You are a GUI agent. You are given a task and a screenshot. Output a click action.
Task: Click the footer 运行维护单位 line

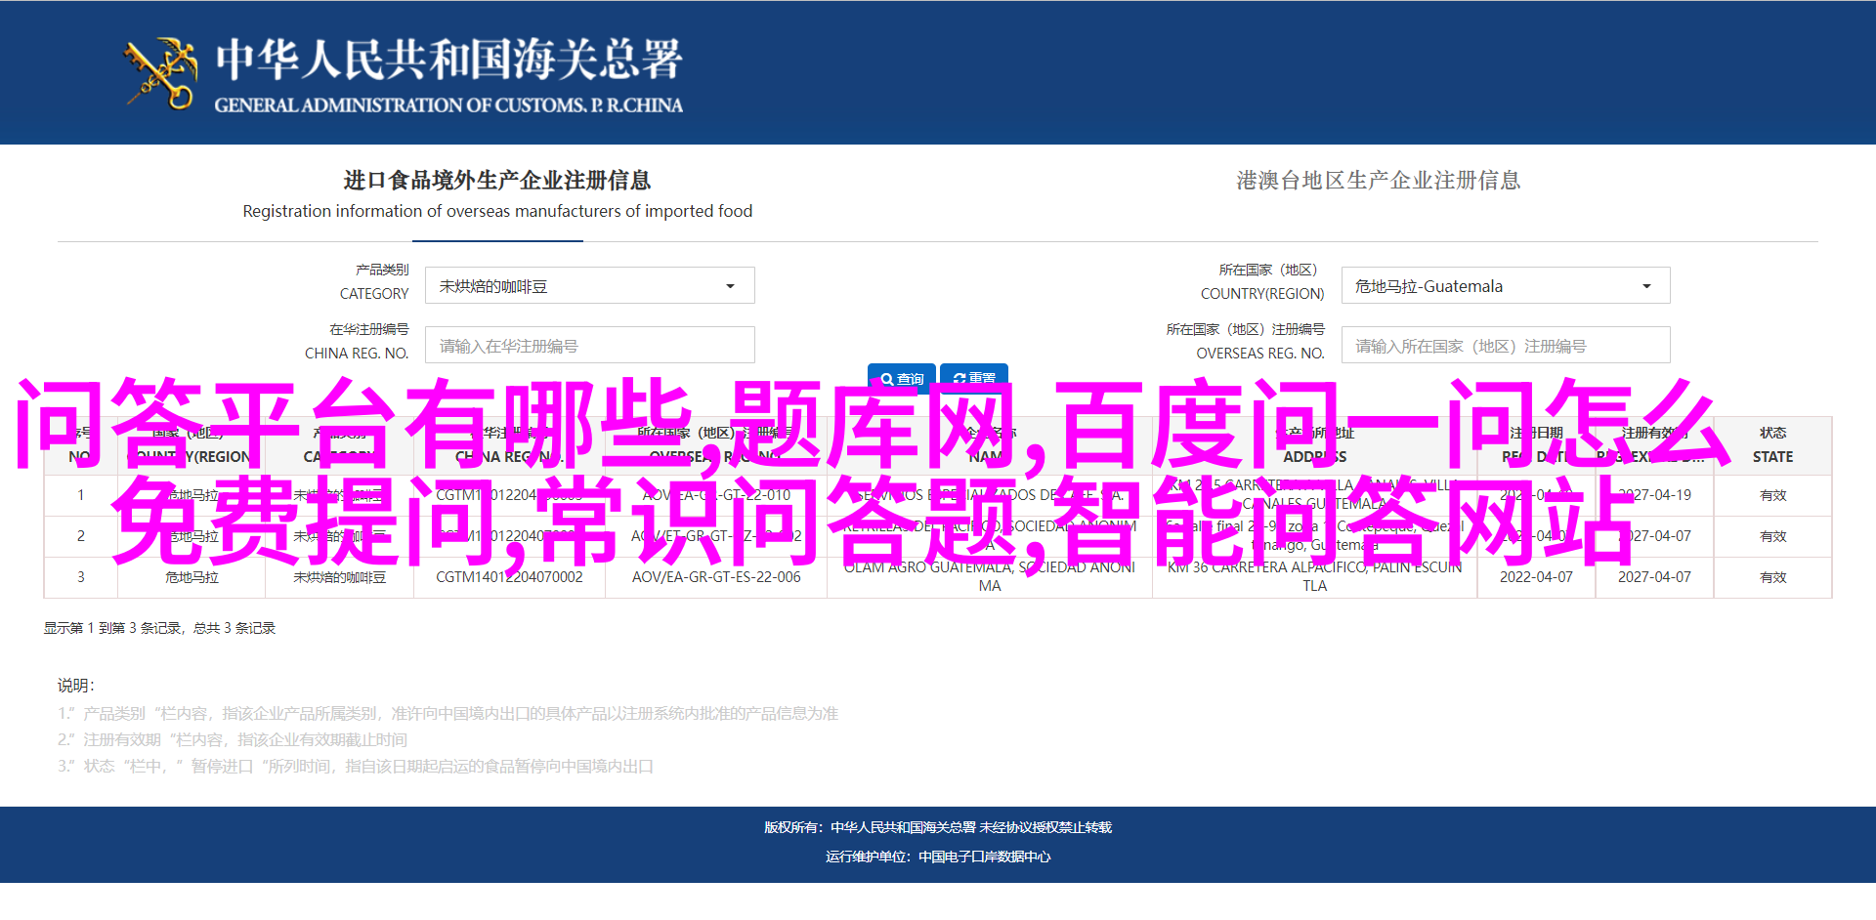click(x=938, y=857)
